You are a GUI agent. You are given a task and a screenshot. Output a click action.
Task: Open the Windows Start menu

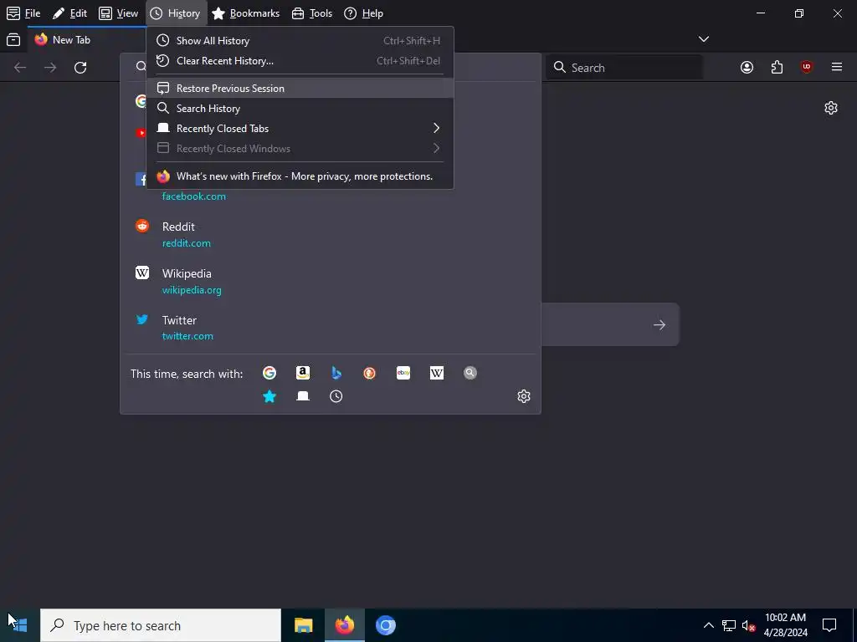pos(19,625)
